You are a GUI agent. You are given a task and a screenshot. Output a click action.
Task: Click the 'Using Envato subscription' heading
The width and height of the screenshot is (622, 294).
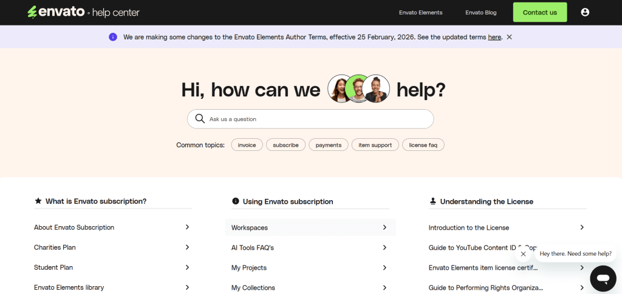click(288, 201)
